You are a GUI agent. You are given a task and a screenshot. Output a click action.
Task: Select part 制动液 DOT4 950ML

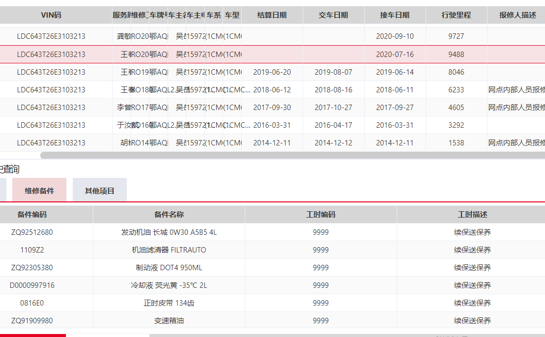(x=169, y=268)
